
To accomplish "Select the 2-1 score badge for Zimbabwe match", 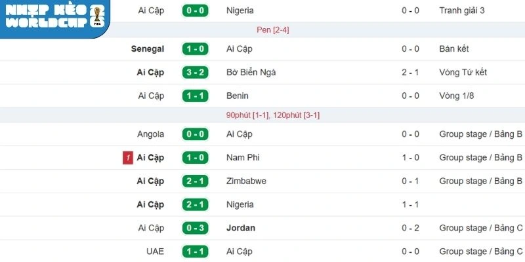I will (194, 181).
